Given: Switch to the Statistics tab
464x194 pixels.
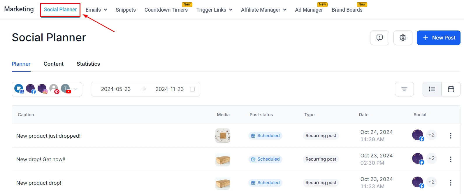Looking at the screenshot, I should (88, 64).
